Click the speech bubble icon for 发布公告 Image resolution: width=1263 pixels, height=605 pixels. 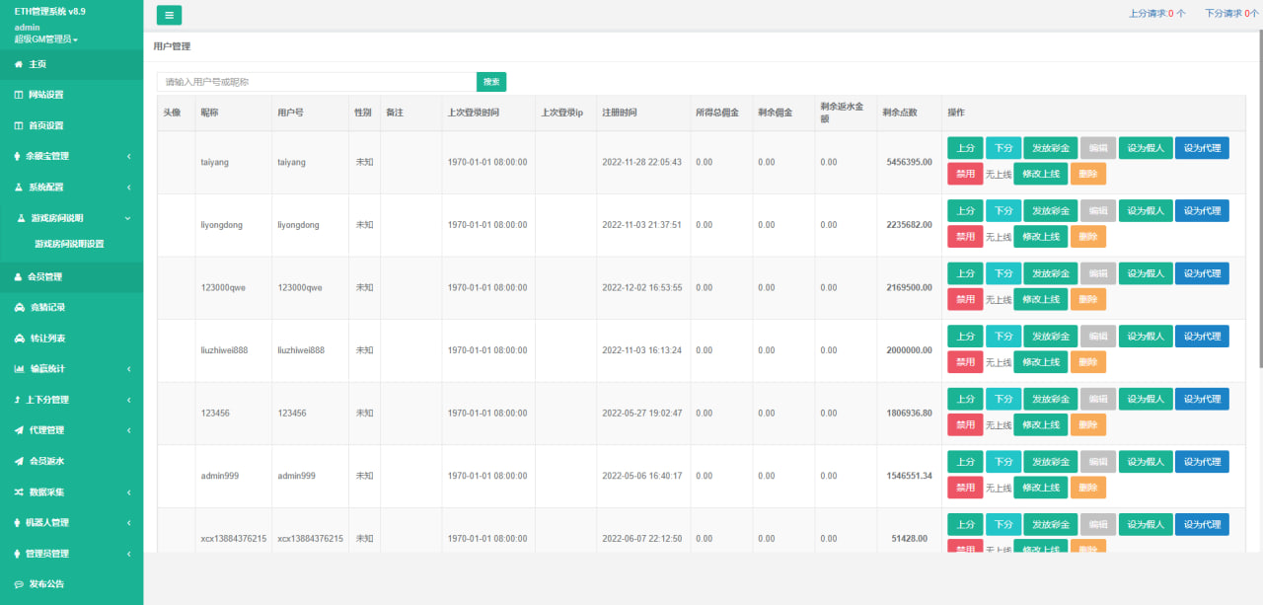pos(19,584)
